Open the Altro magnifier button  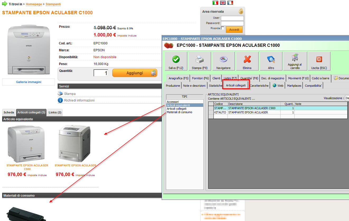(x=271, y=61)
